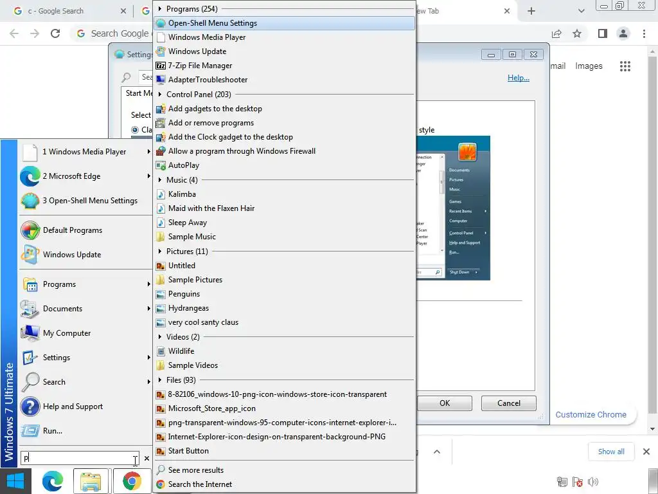Open Search item in start menu
The image size is (658, 494).
tap(85, 382)
